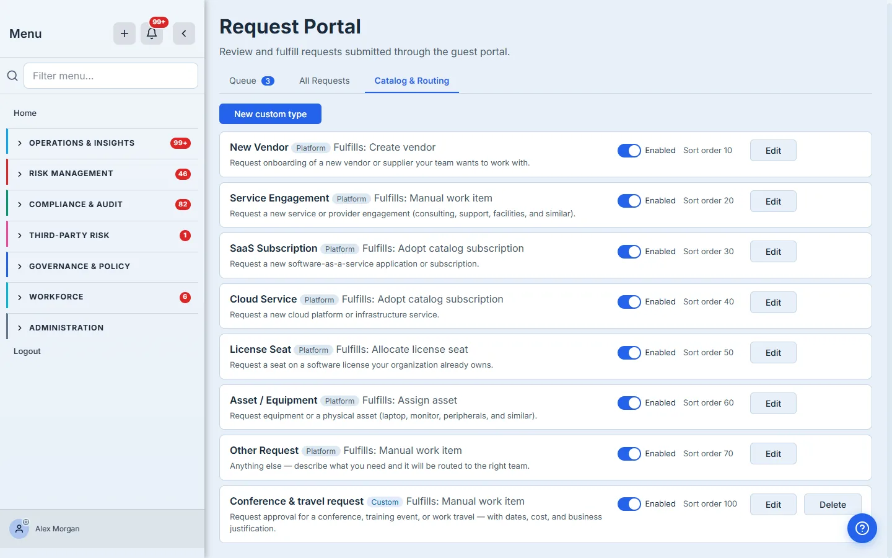Click the 82 badge on Compliance & Audit

pyautogui.click(x=183, y=205)
